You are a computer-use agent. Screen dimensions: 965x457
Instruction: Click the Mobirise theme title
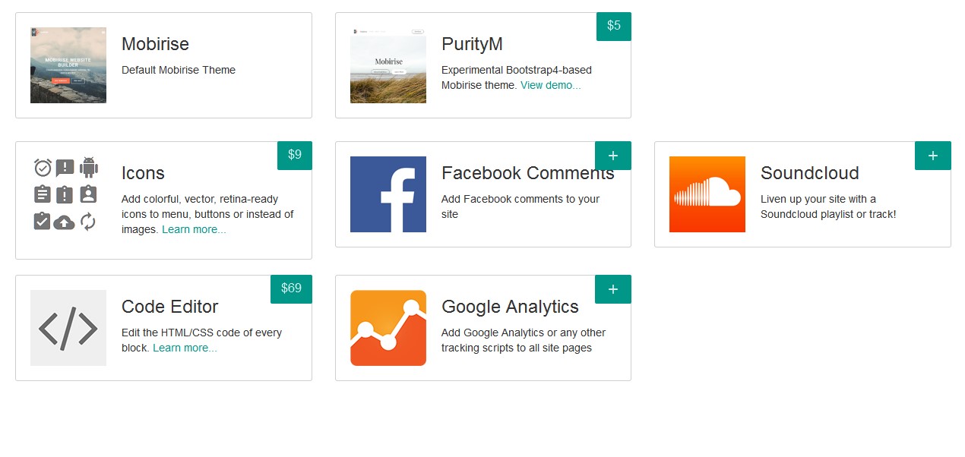[x=155, y=44]
